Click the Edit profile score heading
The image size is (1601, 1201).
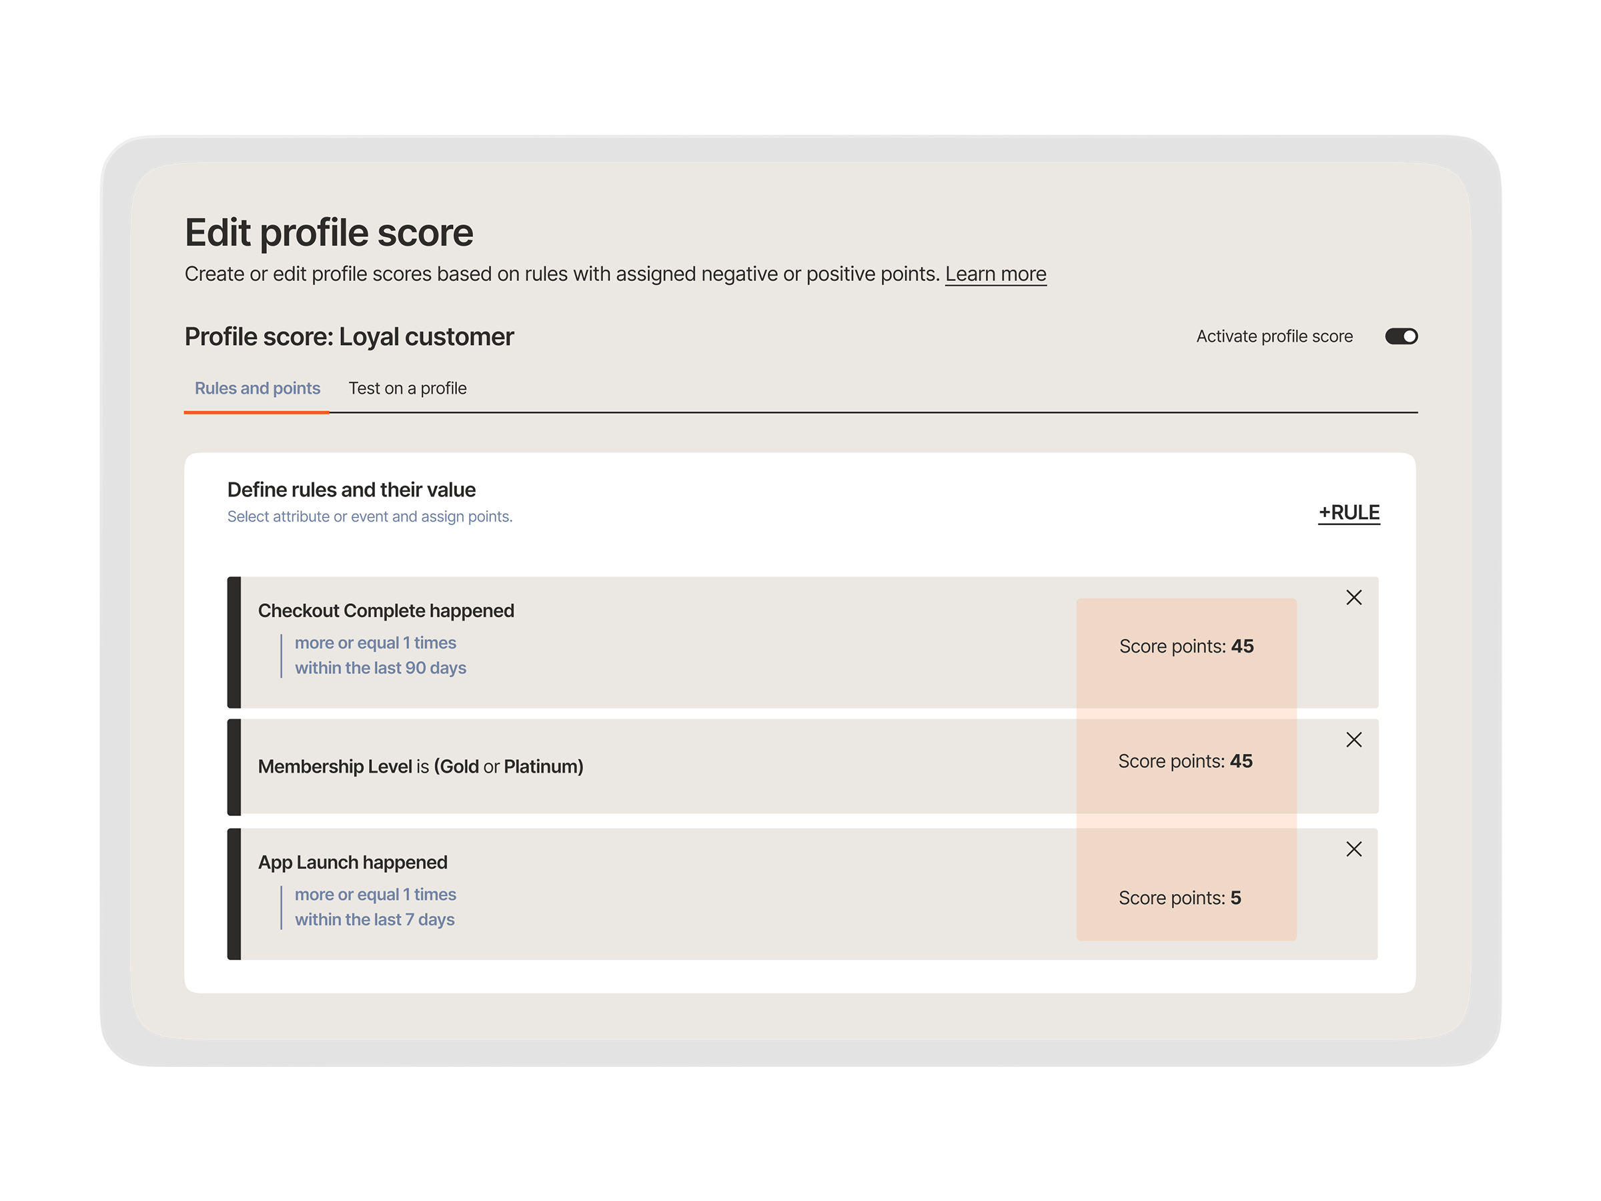(330, 232)
